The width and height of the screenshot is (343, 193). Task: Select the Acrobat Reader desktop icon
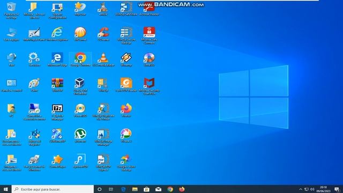click(149, 9)
